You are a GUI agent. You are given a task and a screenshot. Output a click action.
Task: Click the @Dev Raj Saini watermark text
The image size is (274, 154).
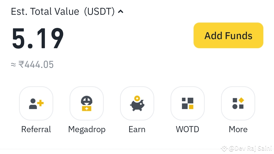point(250,148)
